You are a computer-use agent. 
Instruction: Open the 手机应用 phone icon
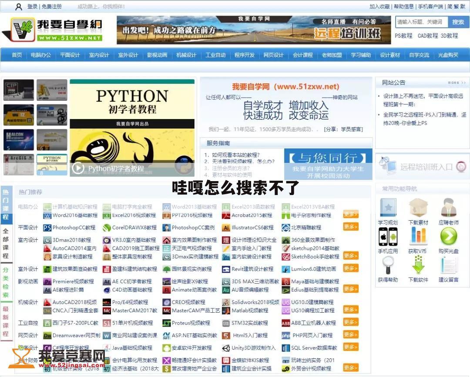tap(388, 236)
